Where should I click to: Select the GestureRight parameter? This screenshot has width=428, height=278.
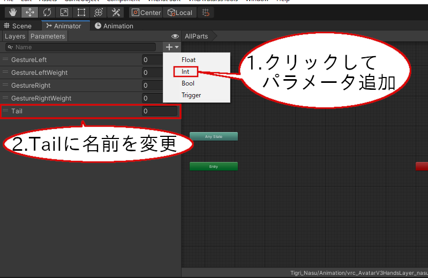[31, 86]
